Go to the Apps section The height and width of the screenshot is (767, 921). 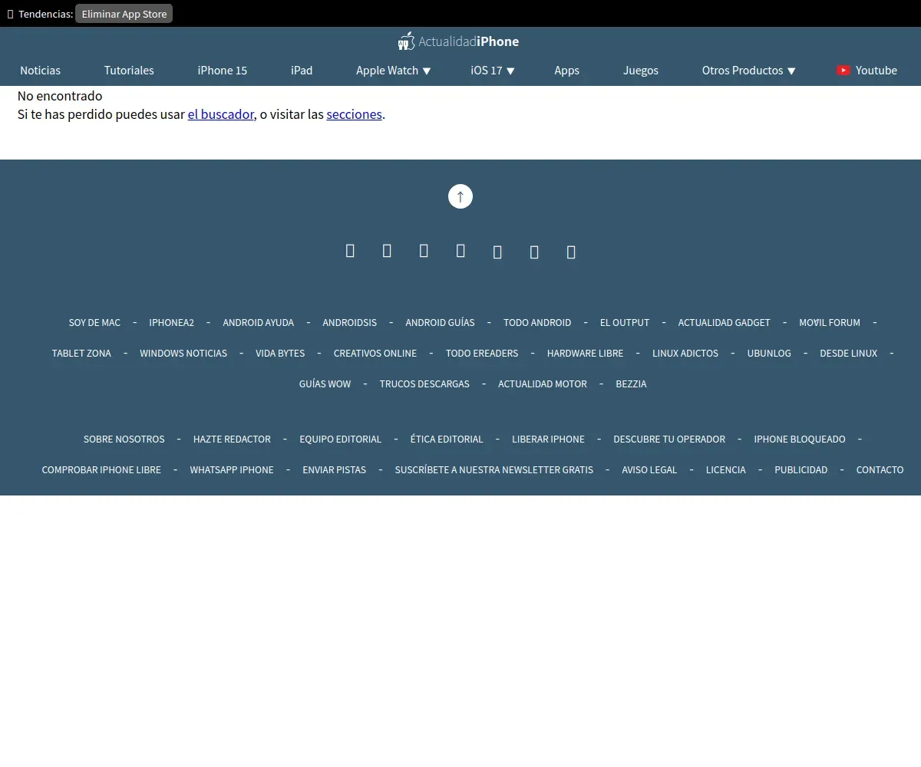[566, 70]
